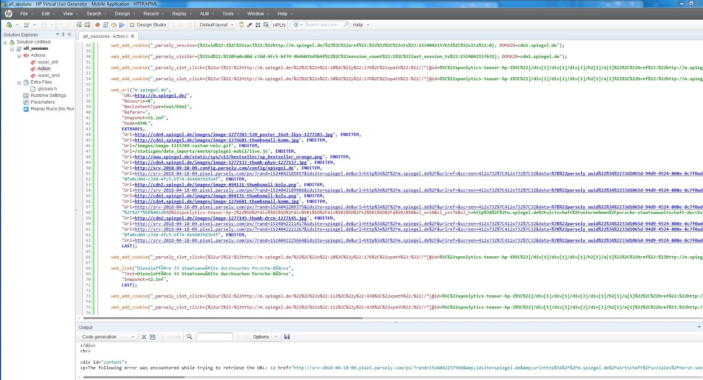Run replay with the blue play icon

click(x=122, y=25)
